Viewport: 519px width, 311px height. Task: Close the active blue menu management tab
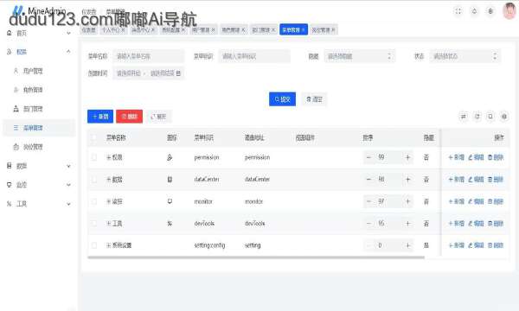coord(303,29)
